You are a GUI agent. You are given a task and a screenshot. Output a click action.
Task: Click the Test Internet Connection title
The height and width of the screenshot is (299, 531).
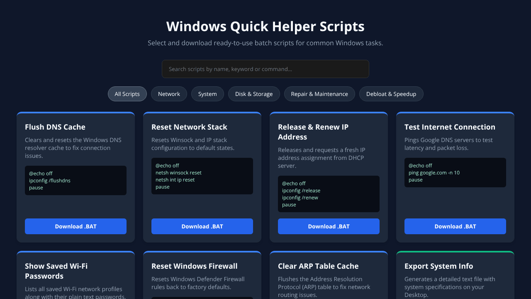(450, 127)
